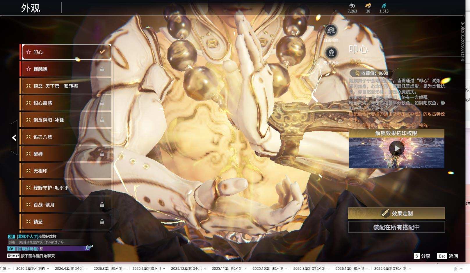
Task: Click the channel icon beside 累死个人了 message
Action: pyautogui.click(x=11, y=236)
